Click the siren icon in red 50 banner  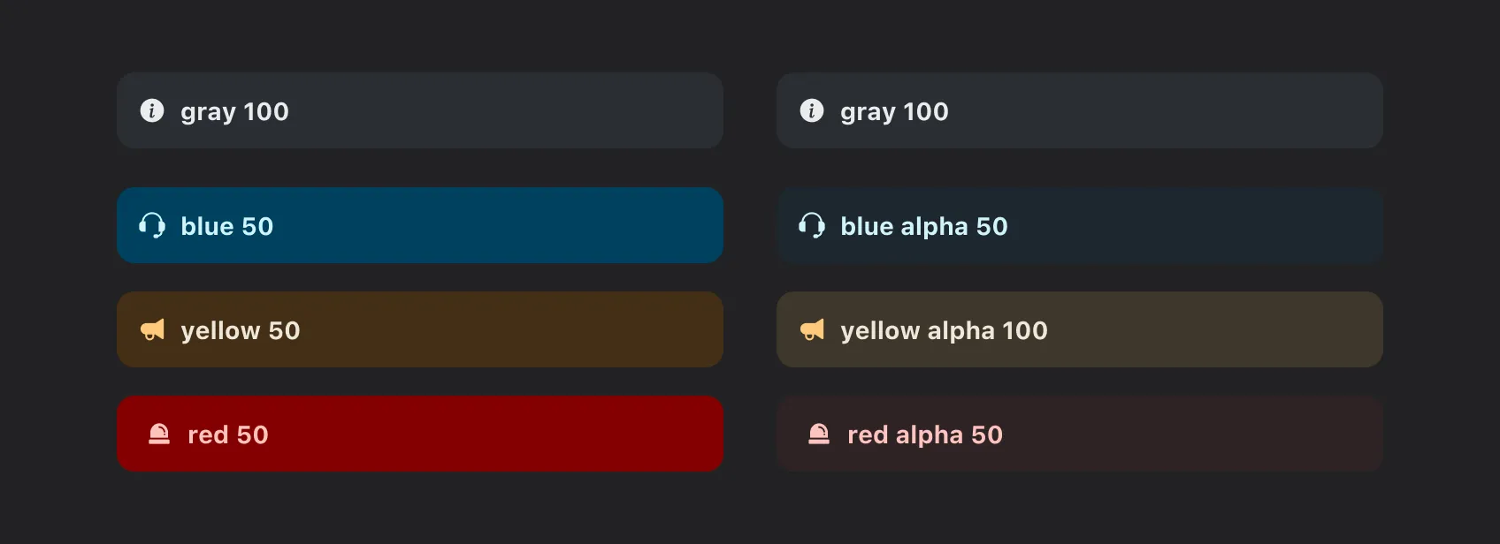click(x=159, y=434)
